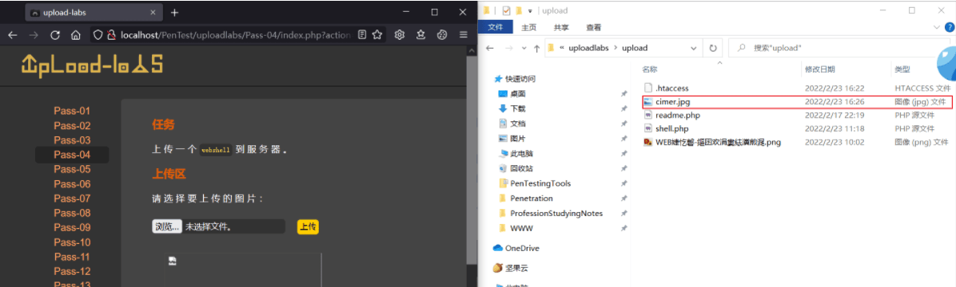Bookmark this page with the star icon
956x287 pixels.
pyautogui.click(x=376, y=34)
